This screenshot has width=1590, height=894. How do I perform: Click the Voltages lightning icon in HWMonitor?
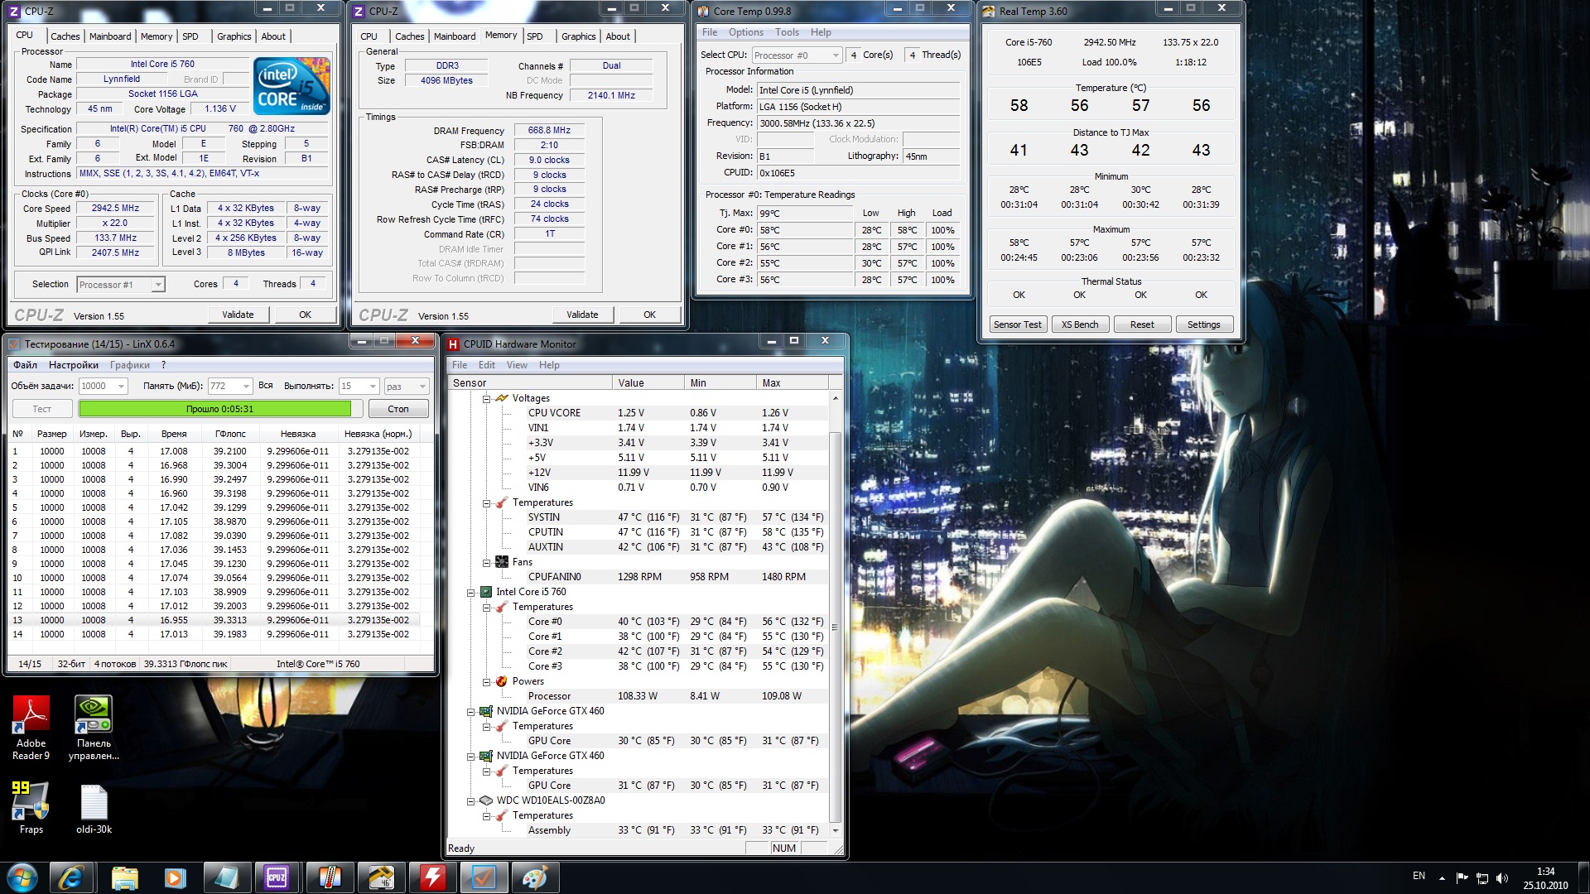pos(502,398)
